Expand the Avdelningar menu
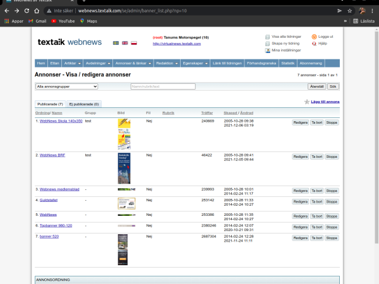This screenshot has width=379, height=284. (98, 63)
